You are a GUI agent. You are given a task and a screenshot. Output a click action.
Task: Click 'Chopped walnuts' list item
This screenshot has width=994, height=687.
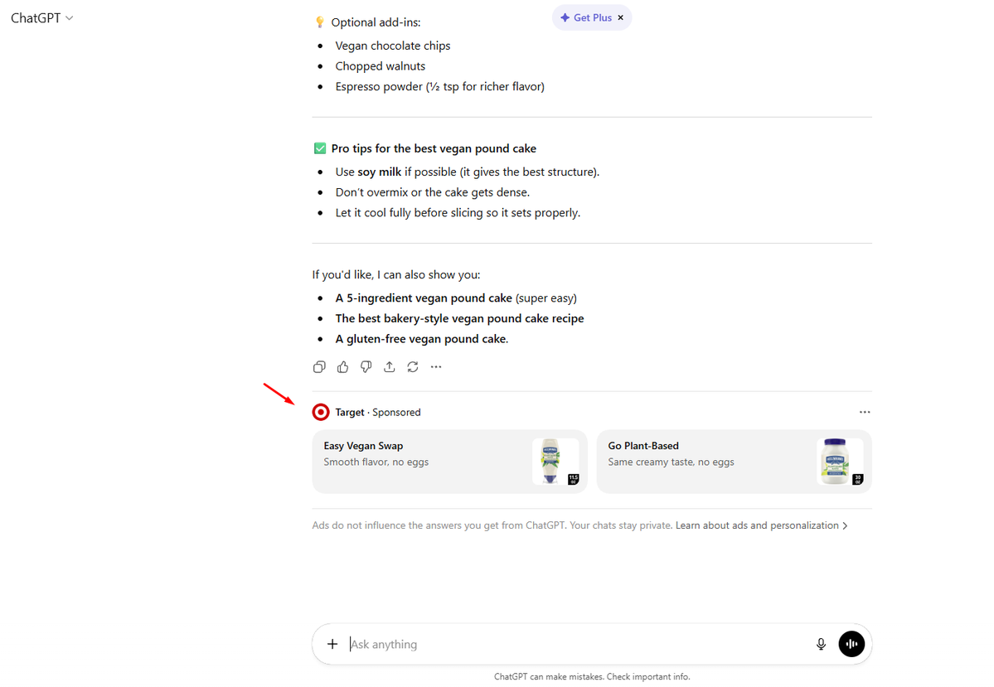point(381,66)
